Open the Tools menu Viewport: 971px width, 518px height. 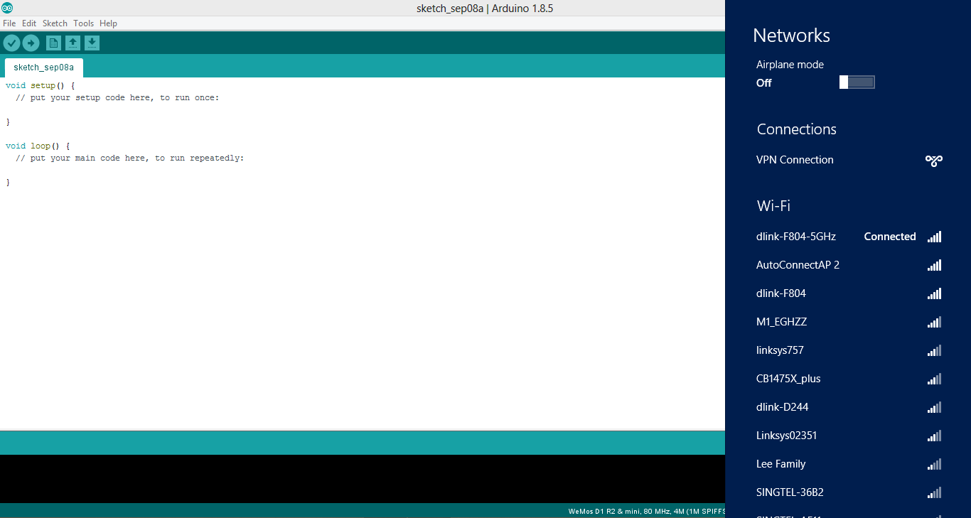(x=83, y=23)
